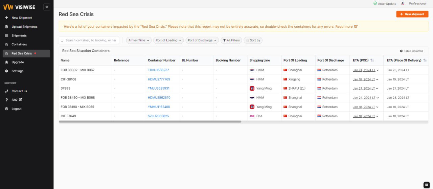Sort by ETA (POD) arrows icon
This screenshot has height=189, width=433.
coord(372,61)
